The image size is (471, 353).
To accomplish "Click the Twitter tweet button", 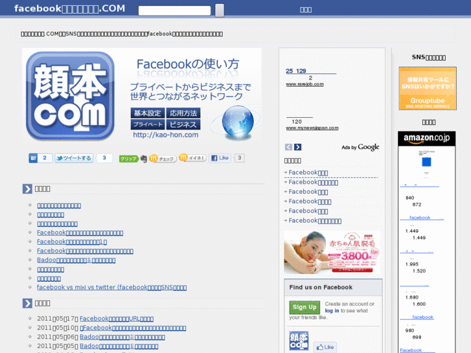I will tap(74, 158).
